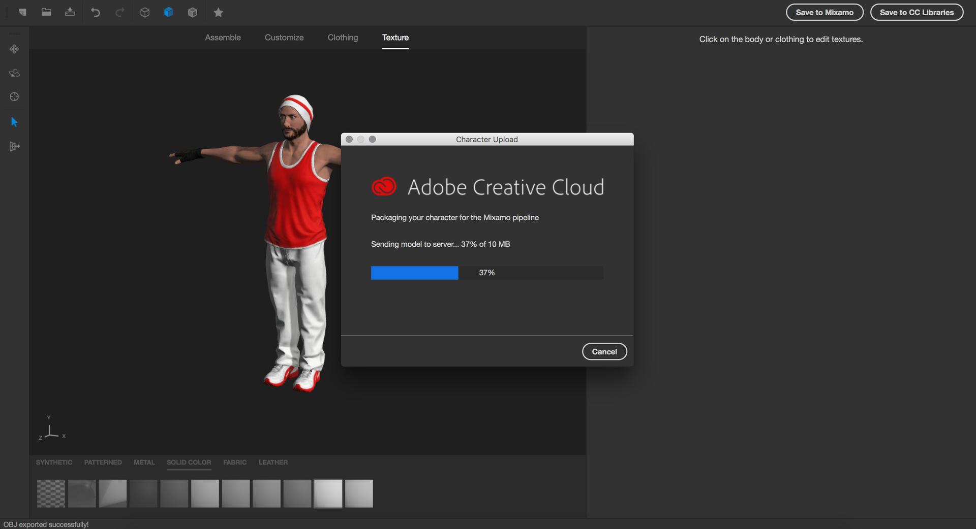Click the 'Click on the body or clothing' hint

pos(781,39)
